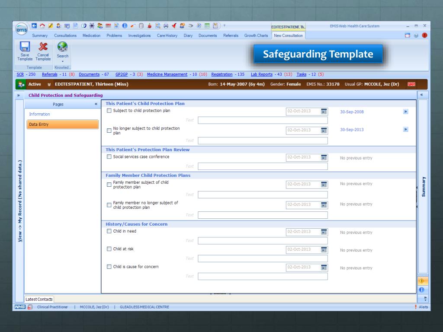Click the Save Template floppy disk icon
Image resolution: width=443 pixels, height=332 pixels.
click(x=25, y=47)
